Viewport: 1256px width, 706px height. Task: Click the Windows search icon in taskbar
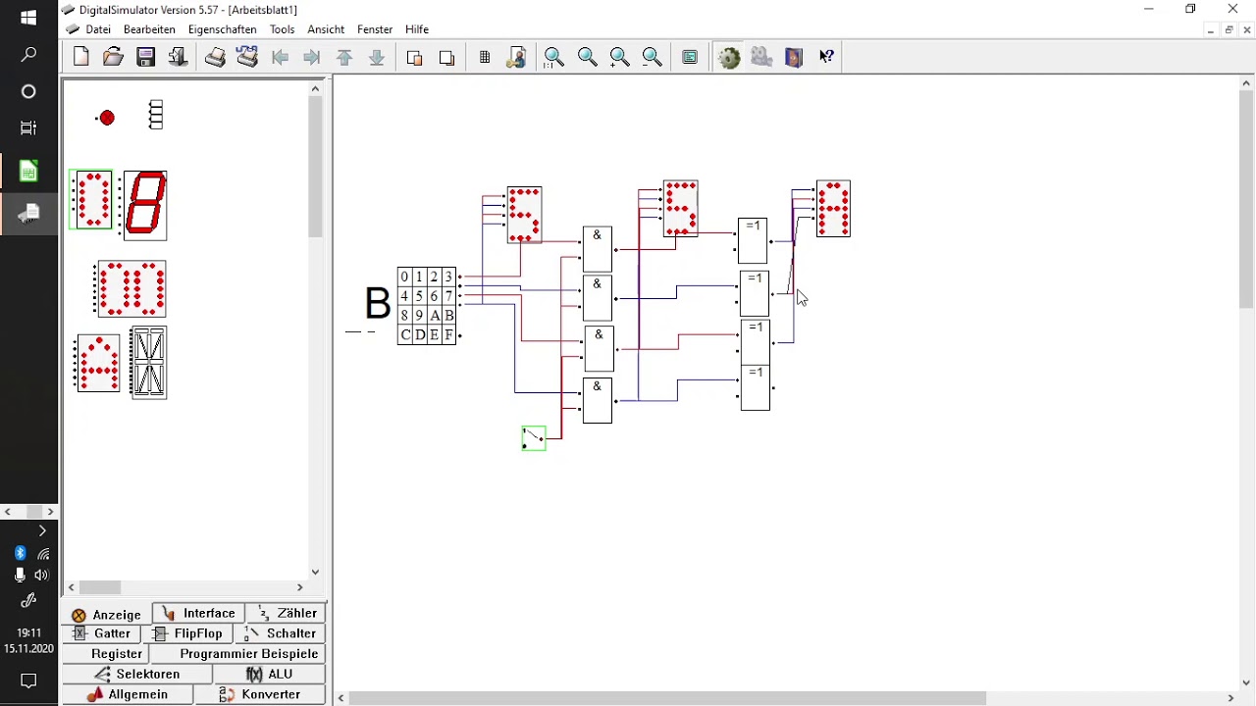pos(28,55)
